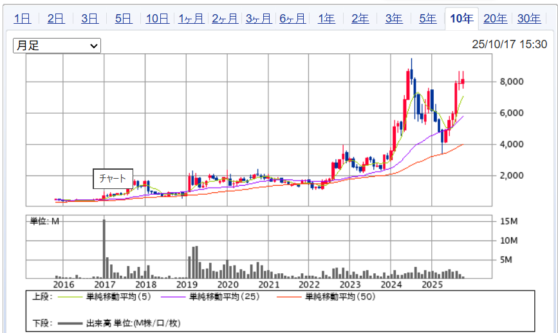Switch to the 6ヶ月 range
The image size is (558, 333).
(292, 19)
